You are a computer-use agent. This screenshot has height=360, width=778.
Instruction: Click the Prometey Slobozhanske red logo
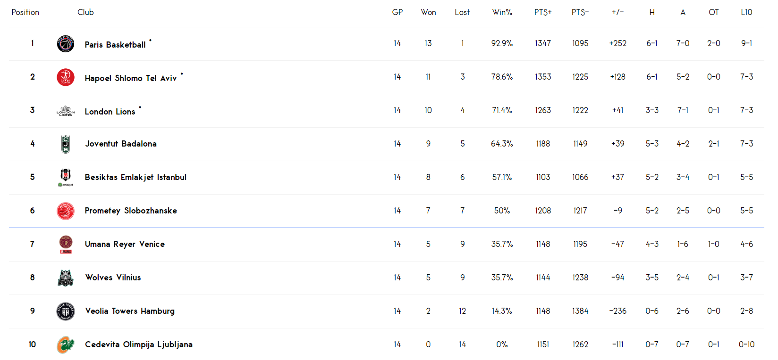coord(66,211)
